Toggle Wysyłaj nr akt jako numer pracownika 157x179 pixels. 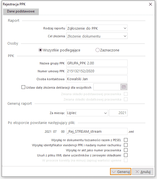click(126, 150)
